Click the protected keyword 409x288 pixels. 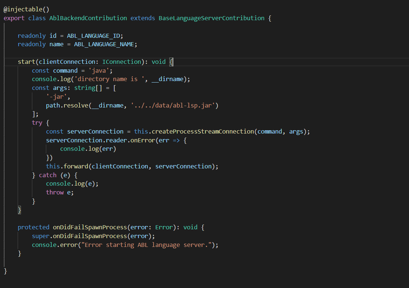click(x=33, y=227)
